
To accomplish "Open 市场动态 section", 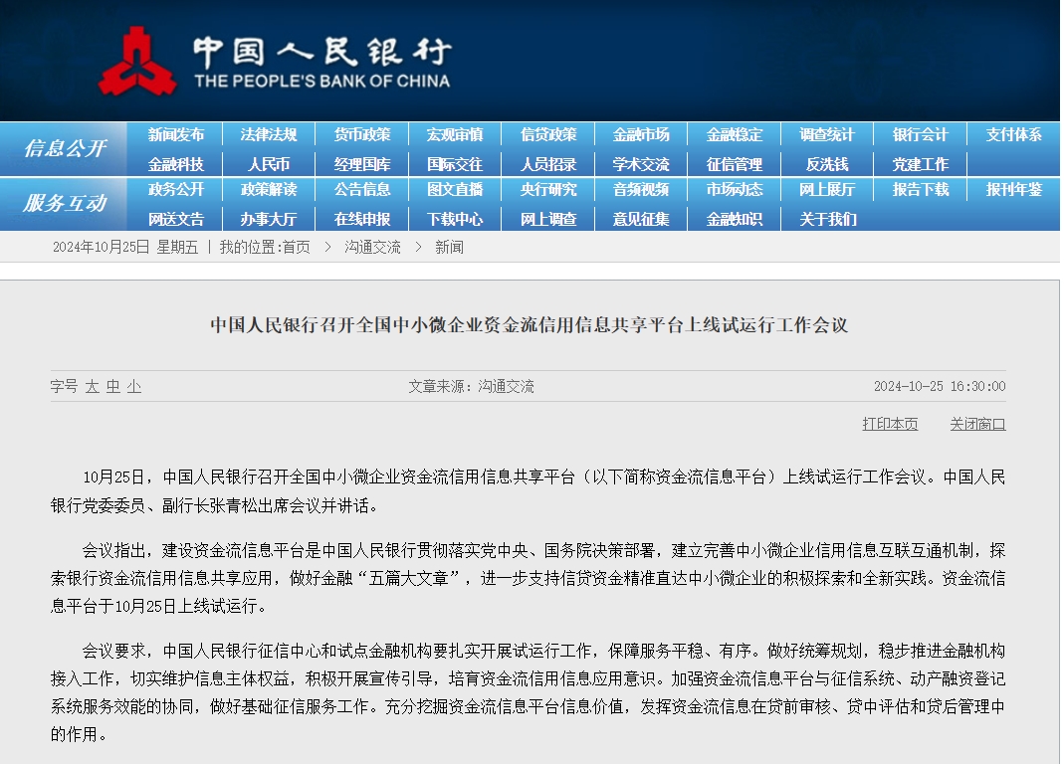I will (x=735, y=189).
